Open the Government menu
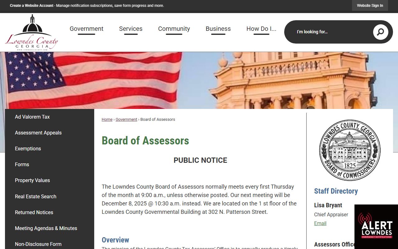This screenshot has width=398, height=249. click(x=86, y=29)
